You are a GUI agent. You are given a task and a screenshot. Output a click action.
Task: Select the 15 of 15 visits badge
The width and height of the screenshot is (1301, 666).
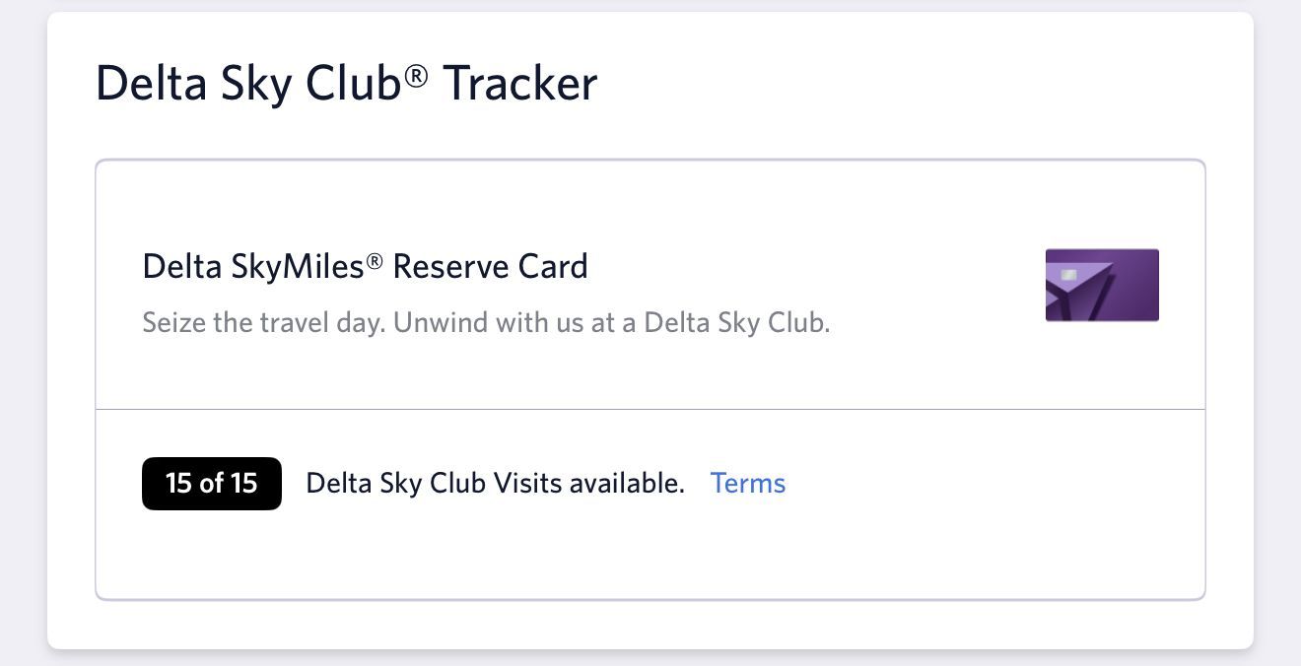point(212,484)
